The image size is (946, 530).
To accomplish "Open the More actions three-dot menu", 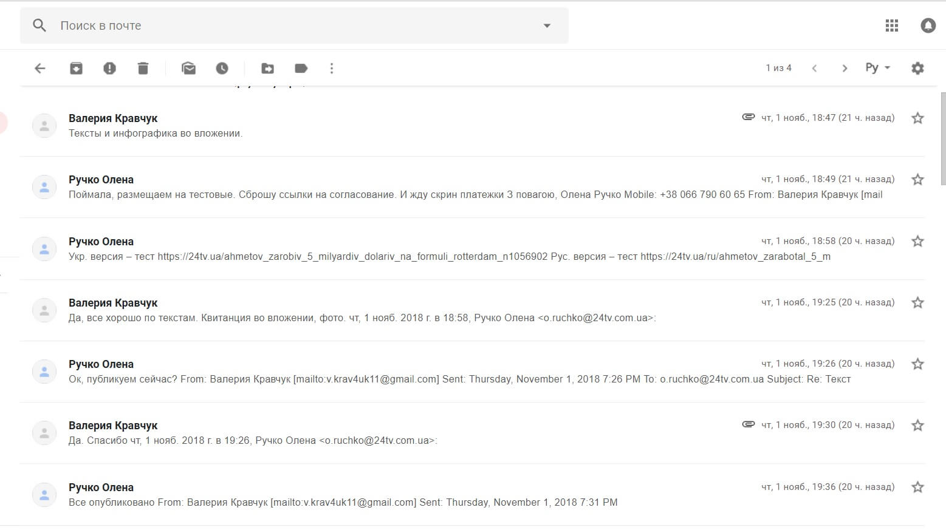I will (x=332, y=69).
